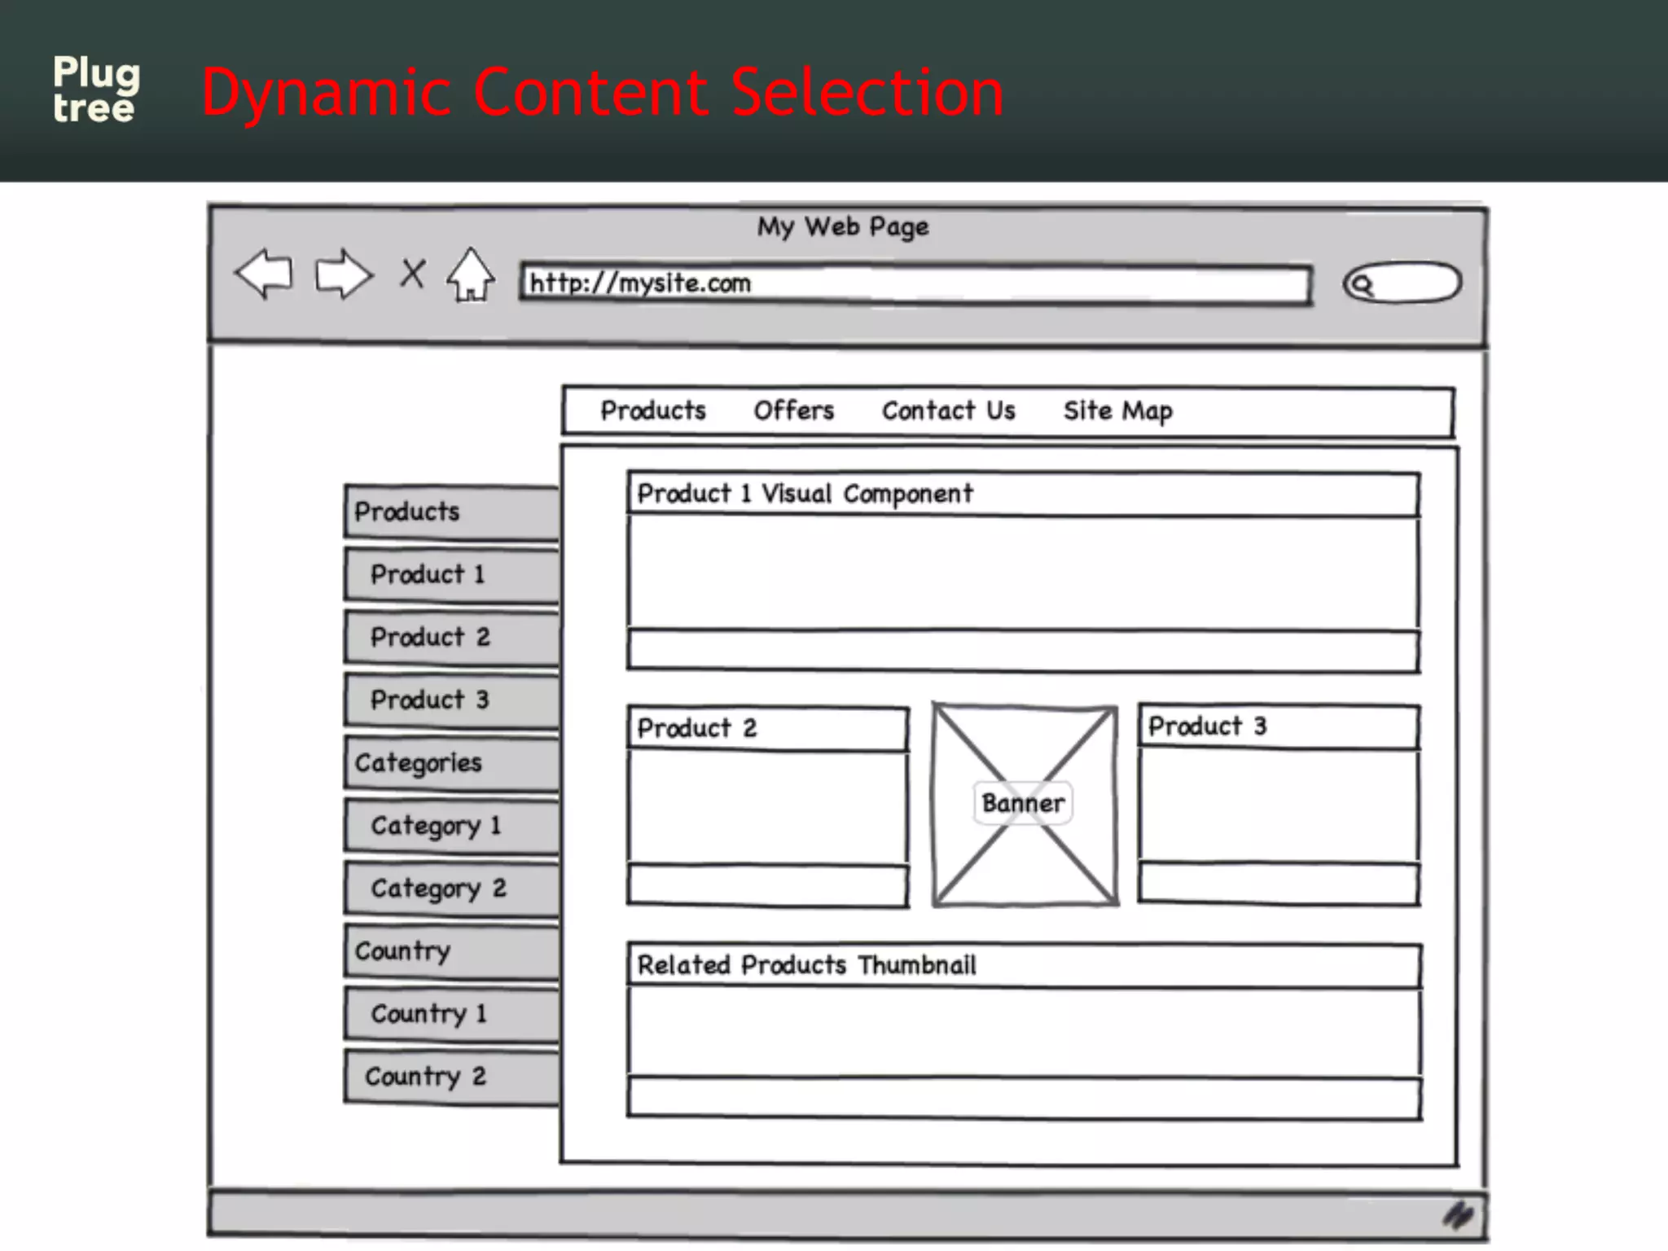Click the browser back arrow icon
1668x1251 pixels.
pyautogui.click(x=264, y=274)
